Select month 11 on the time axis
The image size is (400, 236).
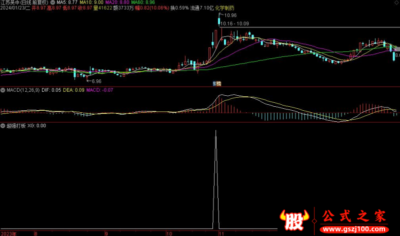220,233
